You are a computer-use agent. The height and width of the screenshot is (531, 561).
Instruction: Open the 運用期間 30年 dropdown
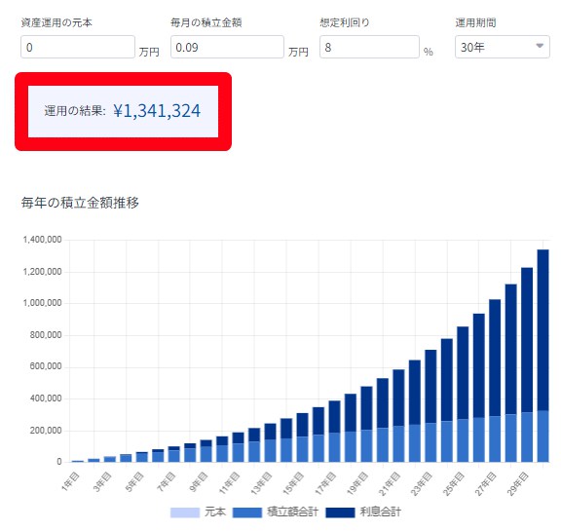click(503, 47)
